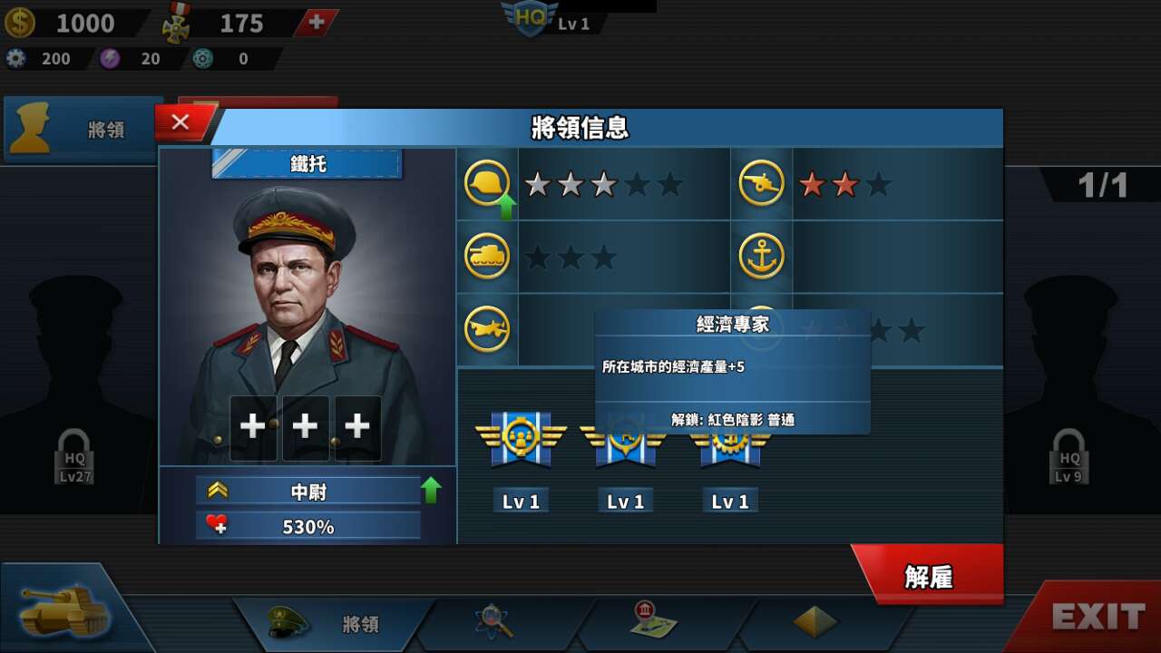Click the infantry helmet skill icon

487,184
